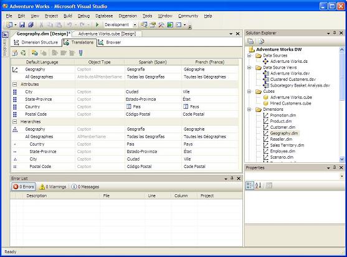This screenshot has height=257, width=347.
Task: Toggle the 0 Warnings filter button
Action: 53,187
